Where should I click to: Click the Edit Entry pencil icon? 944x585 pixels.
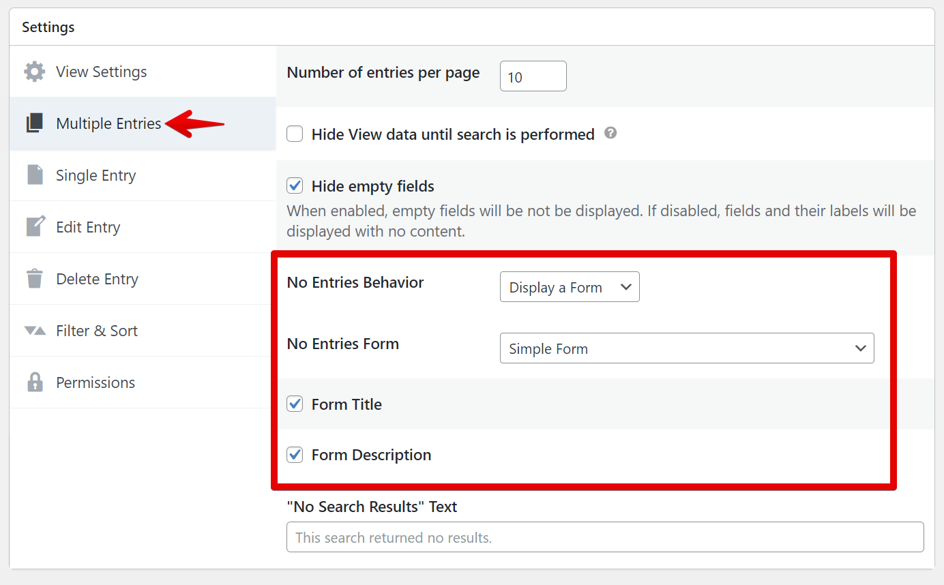tap(35, 227)
